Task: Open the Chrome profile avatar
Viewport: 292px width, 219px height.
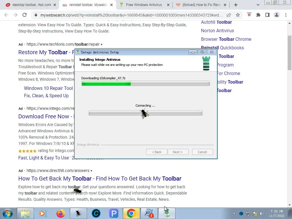Action: pos(277,15)
